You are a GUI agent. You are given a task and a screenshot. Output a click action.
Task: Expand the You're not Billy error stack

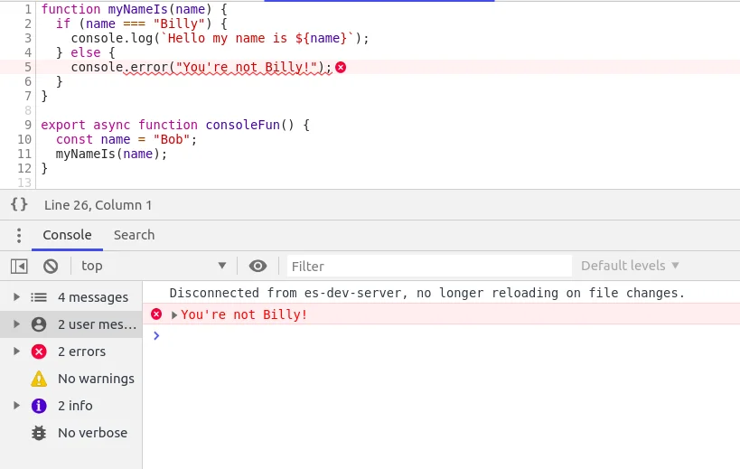tap(174, 314)
